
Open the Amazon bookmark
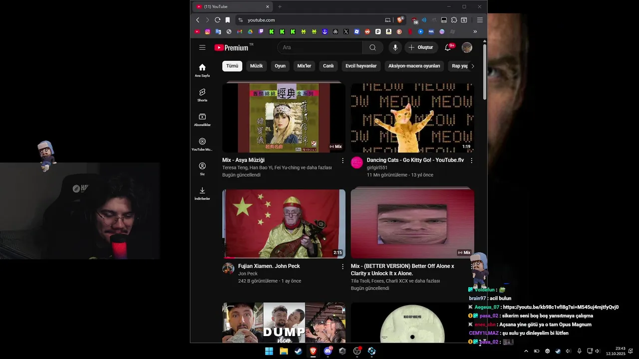tap(388, 31)
